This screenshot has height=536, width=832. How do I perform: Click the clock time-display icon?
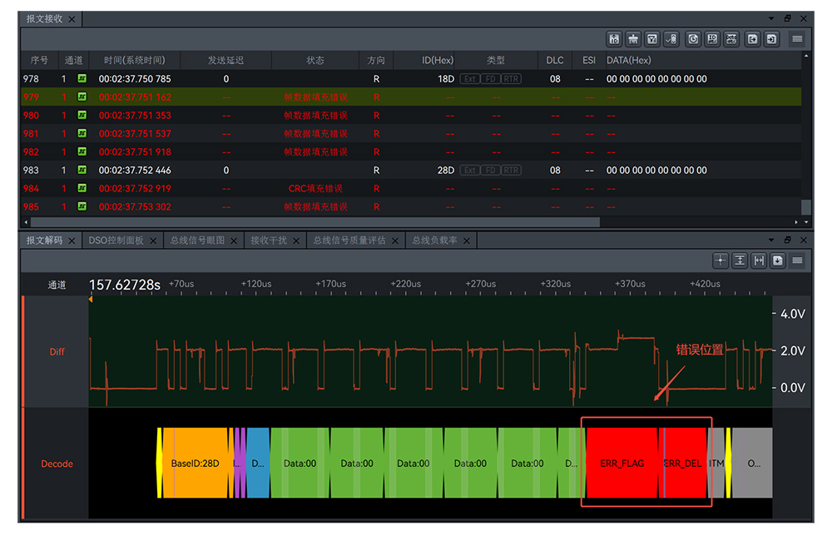coord(693,39)
